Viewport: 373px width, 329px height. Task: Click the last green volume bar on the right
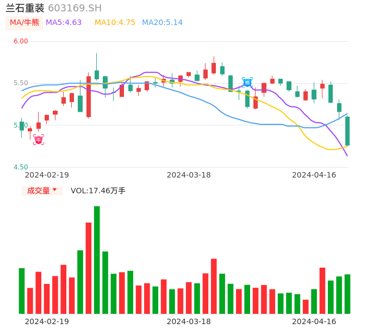click(x=347, y=294)
